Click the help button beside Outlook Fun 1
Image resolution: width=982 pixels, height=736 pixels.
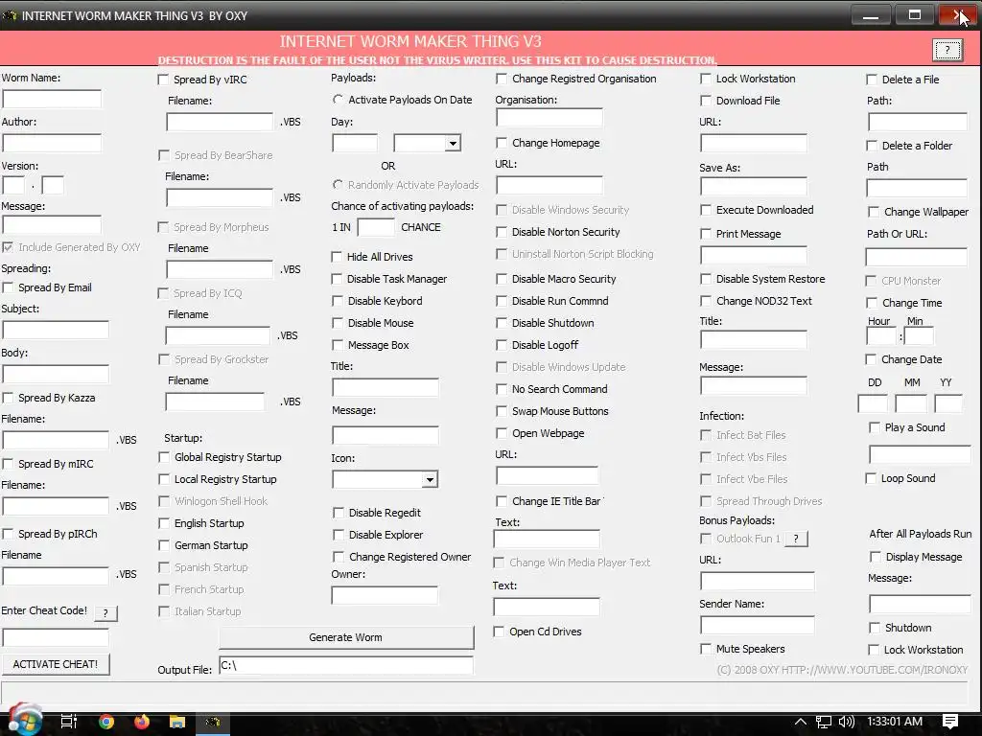click(x=796, y=539)
